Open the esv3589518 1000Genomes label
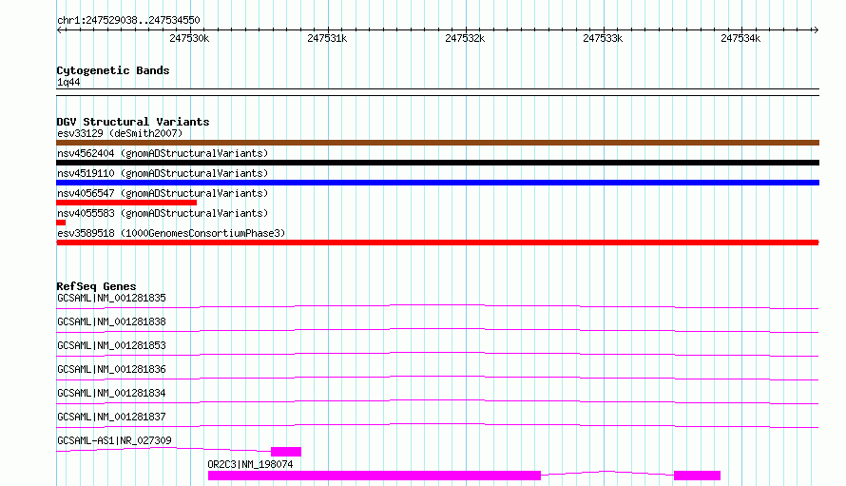 pyautogui.click(x=171, y=233)
